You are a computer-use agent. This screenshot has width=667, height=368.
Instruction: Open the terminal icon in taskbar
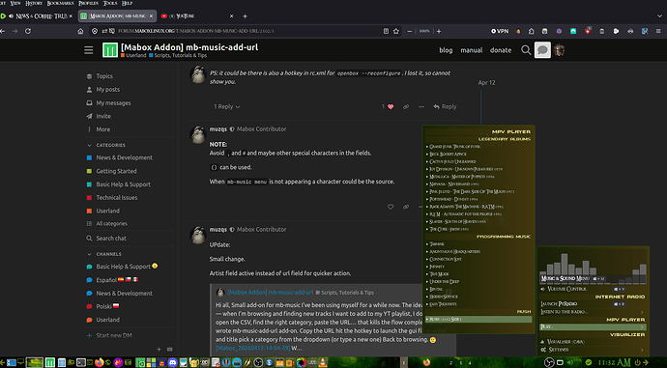point(80,362)
